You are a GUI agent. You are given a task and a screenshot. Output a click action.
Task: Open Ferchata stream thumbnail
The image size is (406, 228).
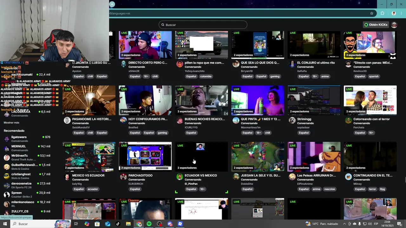point(370,100)
